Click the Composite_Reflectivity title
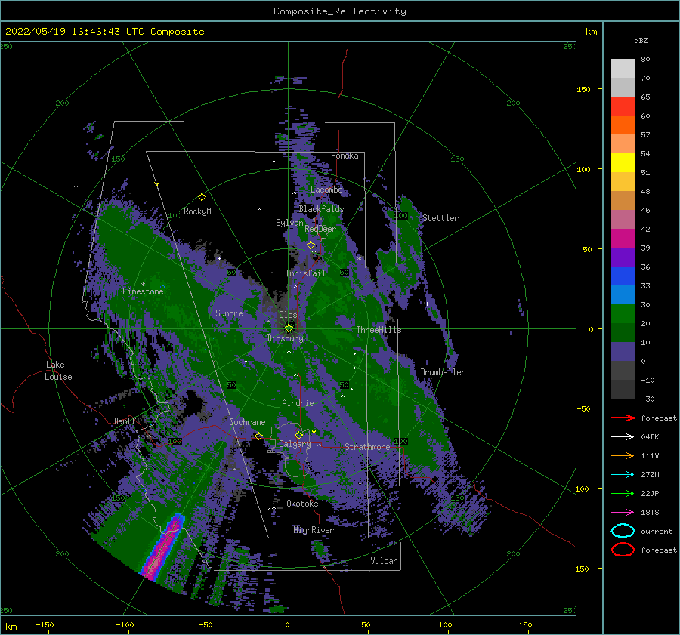680x635 pixels. tap(340, 11)
